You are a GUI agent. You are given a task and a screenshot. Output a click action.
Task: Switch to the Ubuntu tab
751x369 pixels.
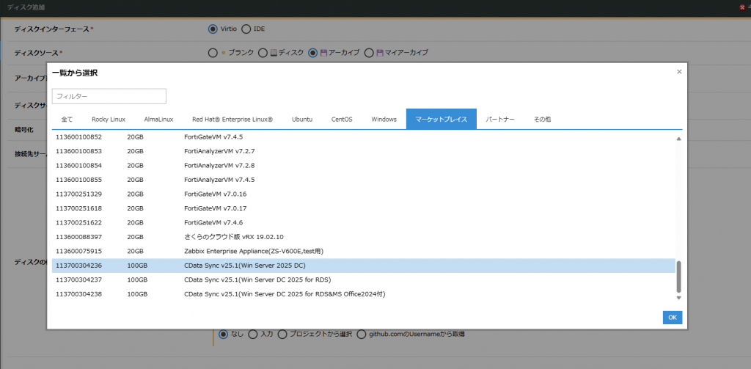(302, 120)
